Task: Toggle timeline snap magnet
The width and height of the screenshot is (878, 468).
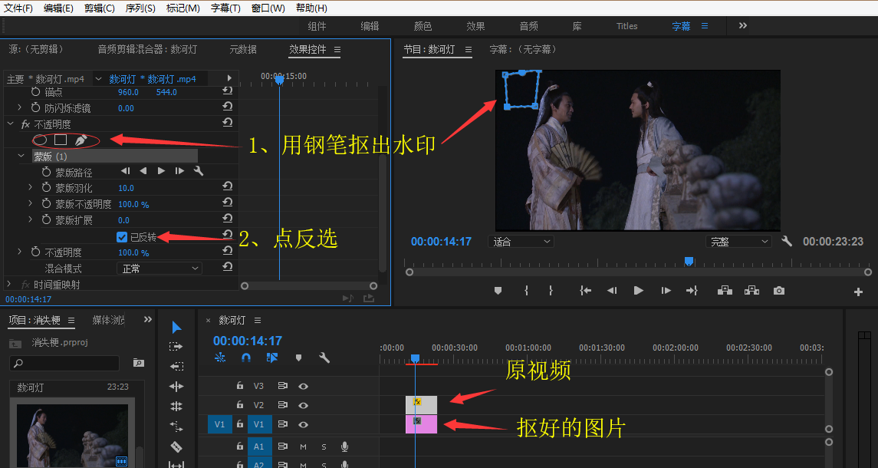Action: tap(246, 358)
